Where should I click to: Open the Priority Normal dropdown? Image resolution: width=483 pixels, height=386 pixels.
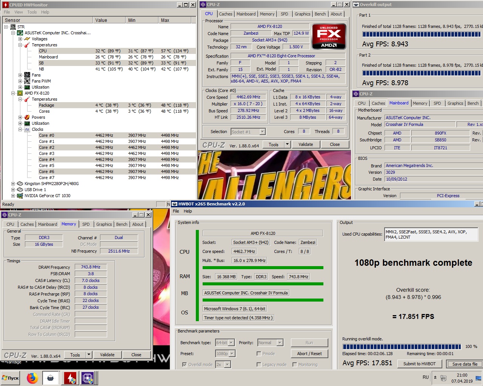280,343
